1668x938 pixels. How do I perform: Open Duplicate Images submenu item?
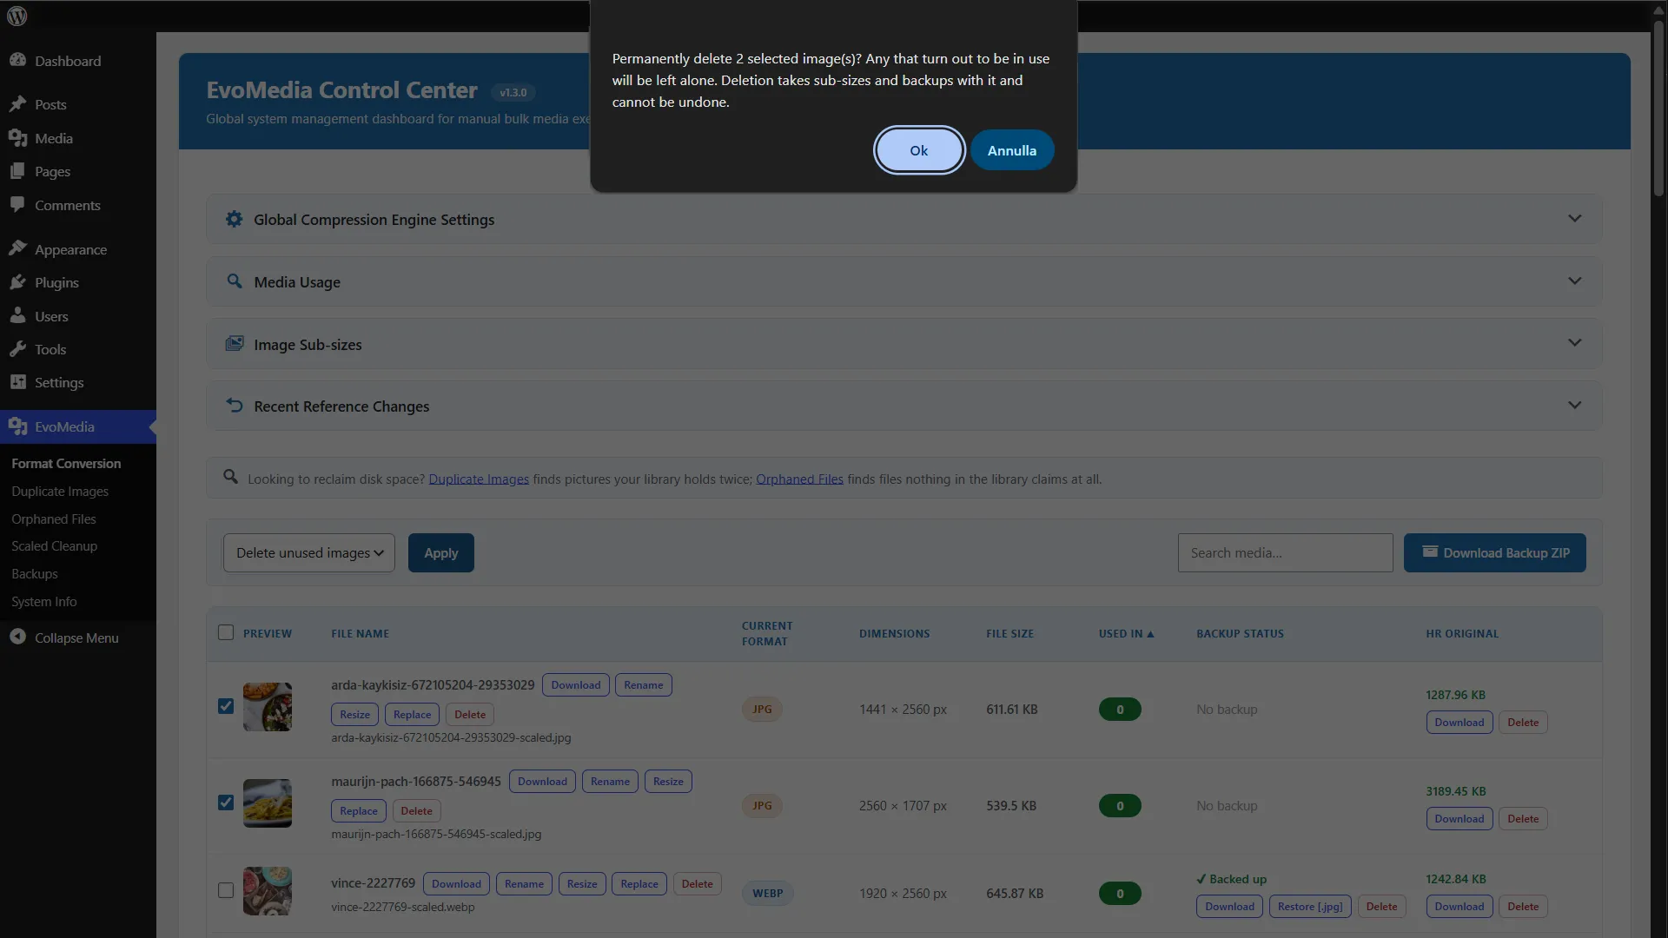tap(60, 491)
